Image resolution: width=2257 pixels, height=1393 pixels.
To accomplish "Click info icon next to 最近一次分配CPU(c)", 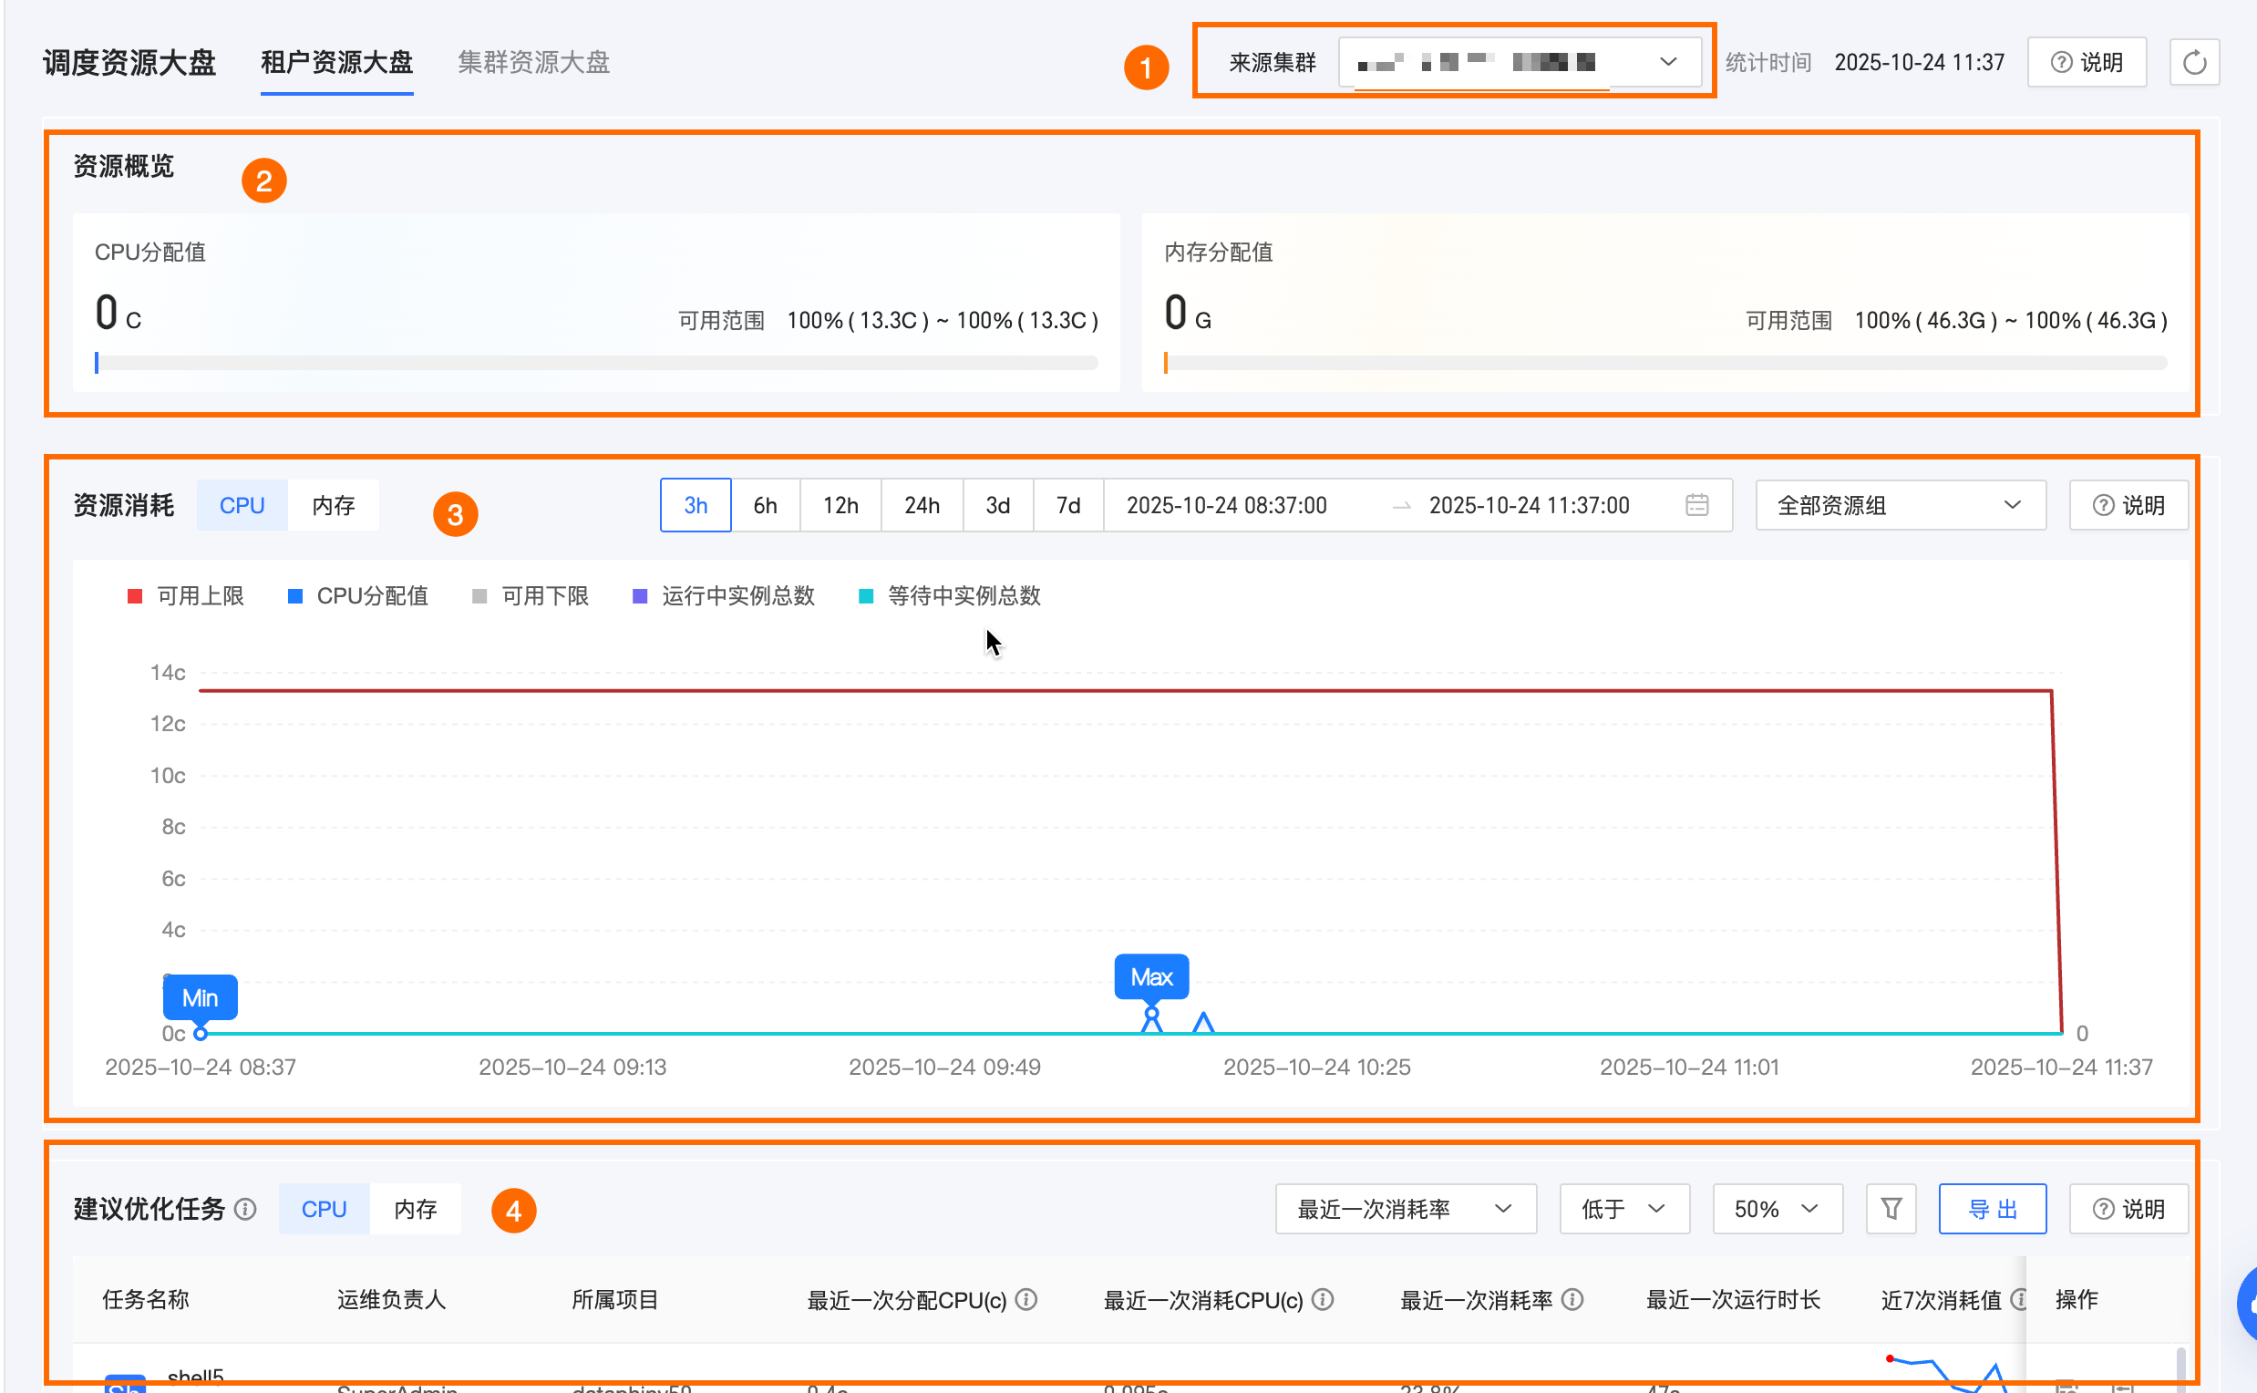I will click(1026, 1299).
